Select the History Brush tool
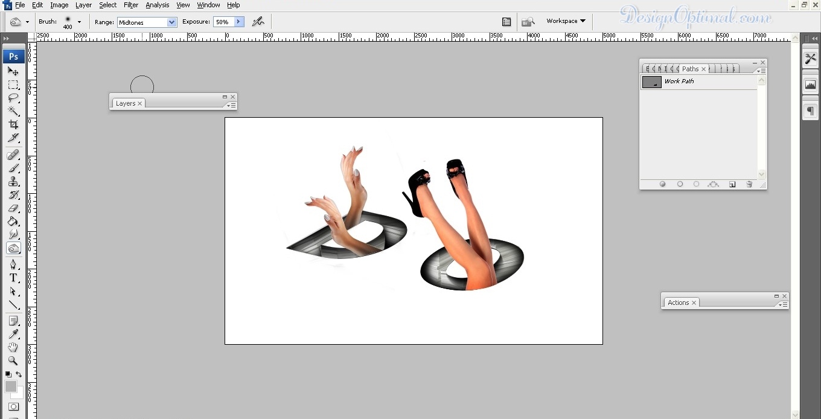The image size is (821, 419). (x=13, y=195)
